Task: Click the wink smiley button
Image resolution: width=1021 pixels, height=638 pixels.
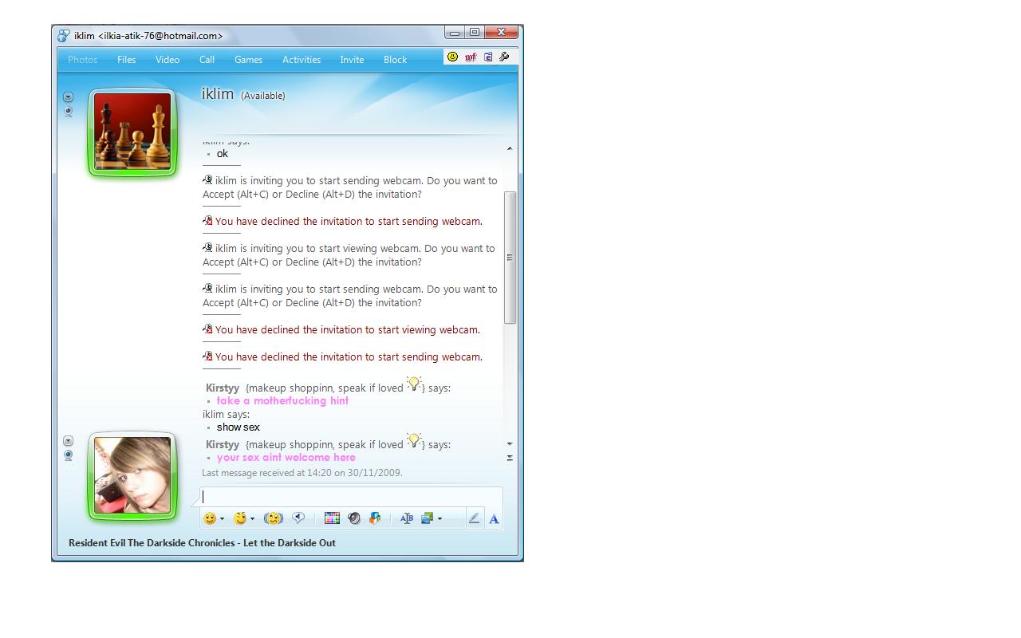Action: (240, 518)
